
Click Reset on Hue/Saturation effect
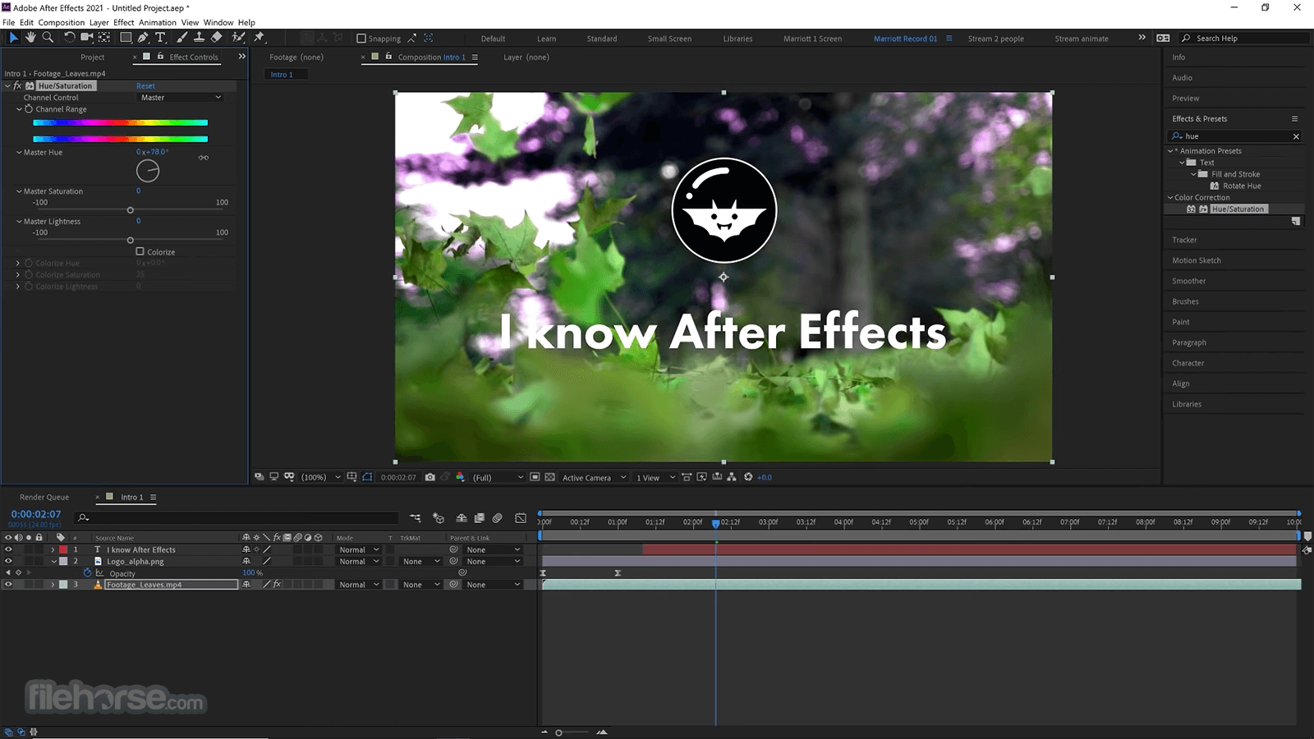pyautogui.click(x=145, y=85)
